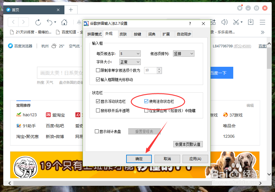Mute page audio via the speaker icon

(x=224, y=22)
